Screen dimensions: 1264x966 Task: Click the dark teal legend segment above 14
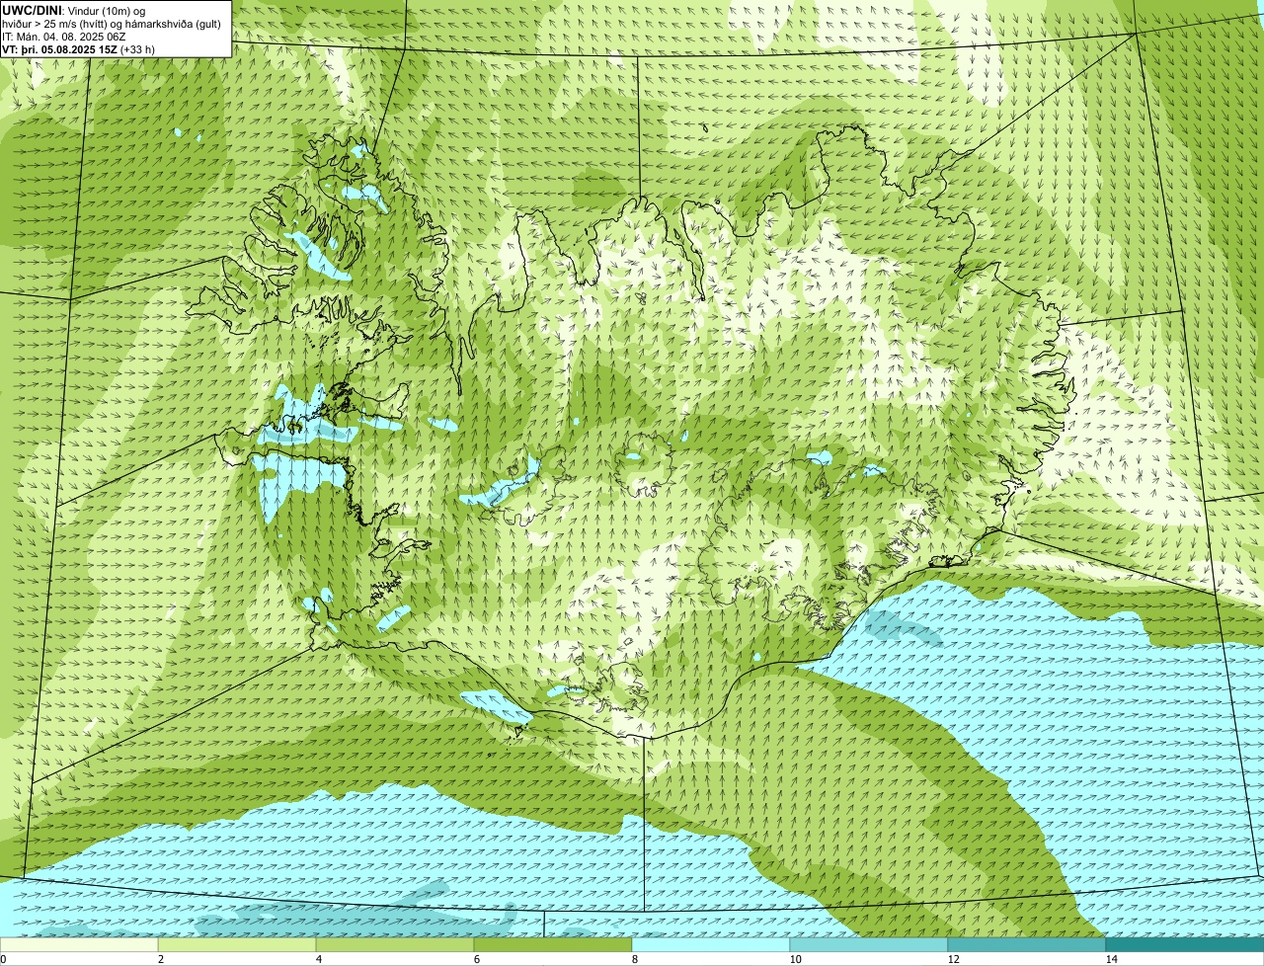pyautogui.click(x=1185, y=944)
